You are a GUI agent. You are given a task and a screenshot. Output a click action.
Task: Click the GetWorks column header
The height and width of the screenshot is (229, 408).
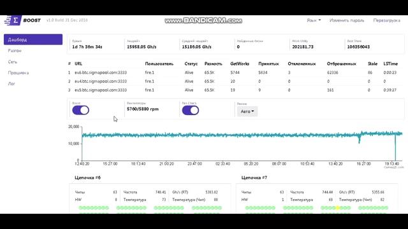[x=240, y=64]
